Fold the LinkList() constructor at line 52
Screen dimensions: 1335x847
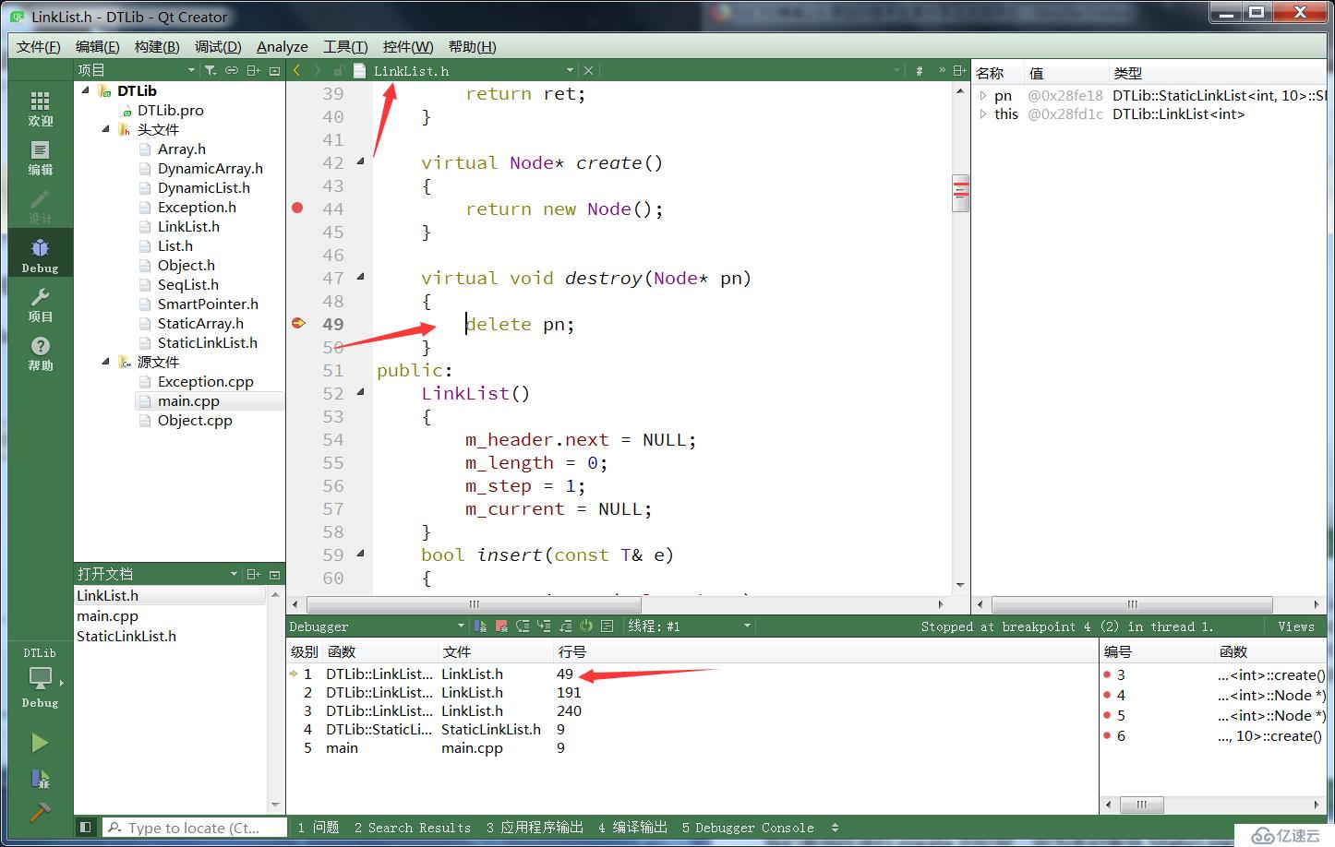[x=360, y=392]
